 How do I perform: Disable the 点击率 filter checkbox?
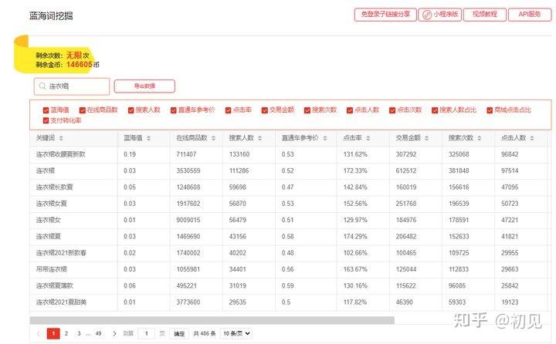pyautogui.click(x=228, y=110)
